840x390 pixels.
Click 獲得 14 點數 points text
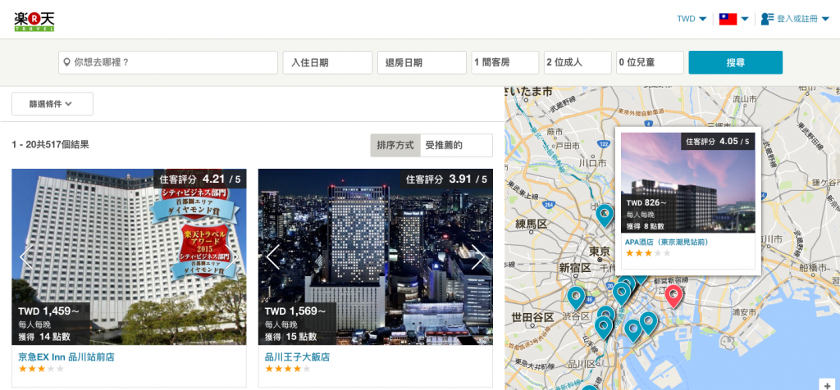coord(44,337)
